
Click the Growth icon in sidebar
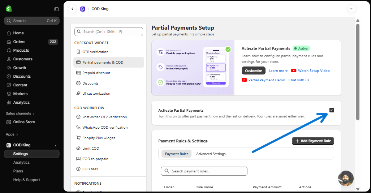pos(9,68)
